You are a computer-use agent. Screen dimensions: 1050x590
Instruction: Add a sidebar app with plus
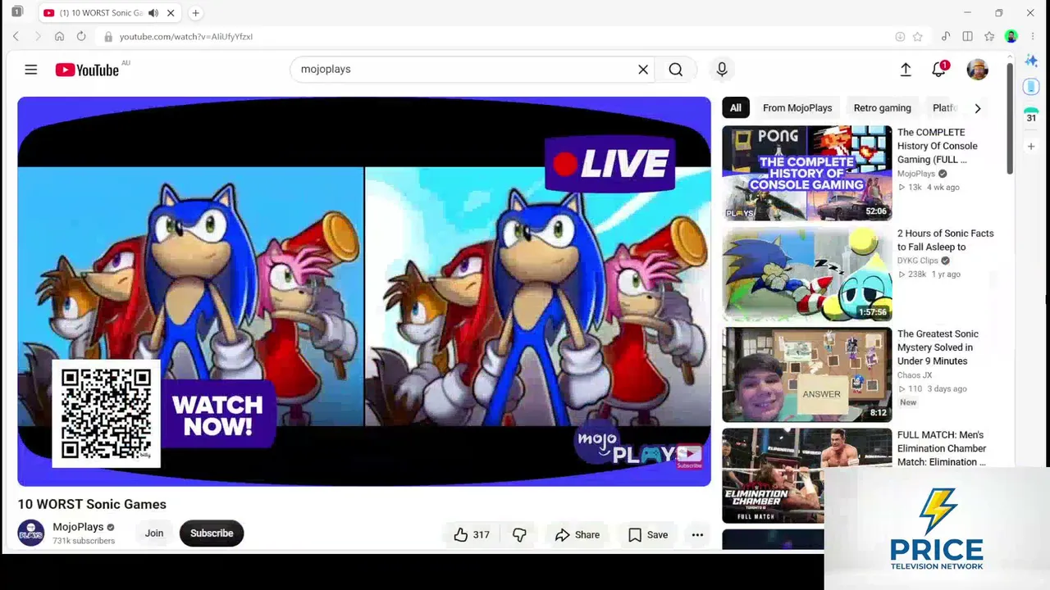[x=1031, y=146]
